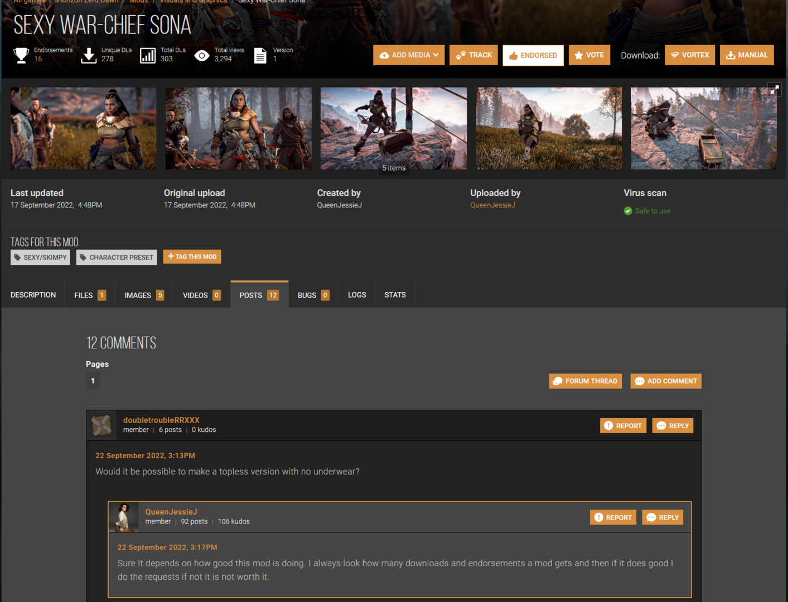
Task: Click the Add Comment bubble icon
Action: pyautogui.click(x=640, y=381)
